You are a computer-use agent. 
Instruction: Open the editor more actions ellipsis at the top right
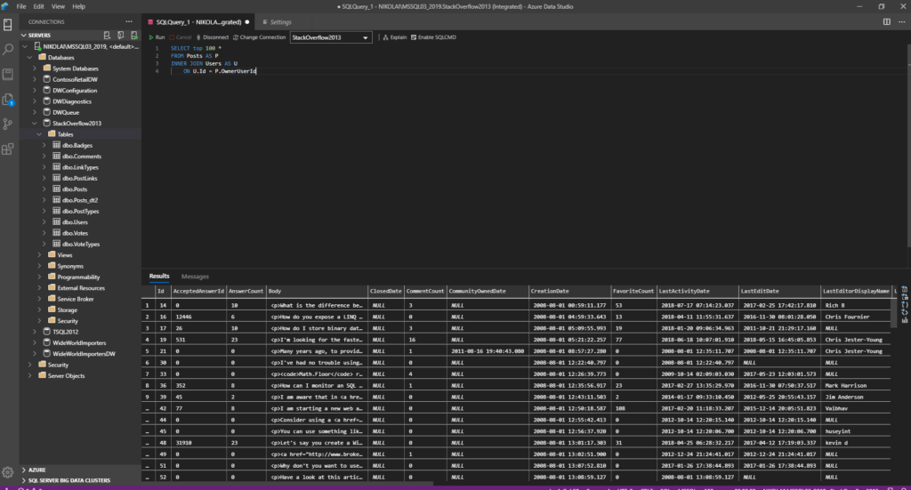[x=902, y=22]
